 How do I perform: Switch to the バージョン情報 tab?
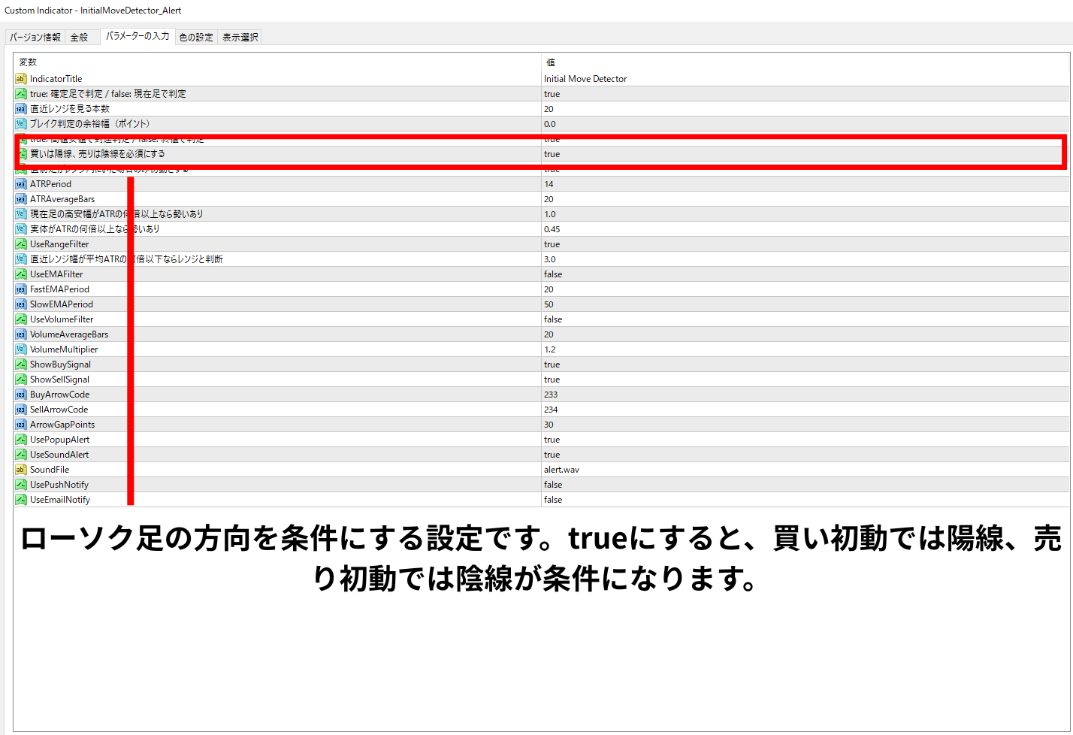[35, 37]
